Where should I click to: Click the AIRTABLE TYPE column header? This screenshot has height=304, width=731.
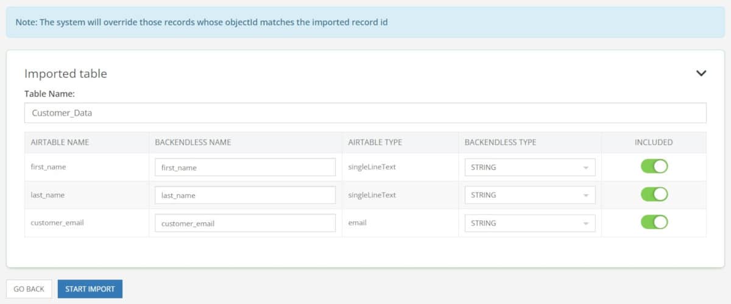(375, 142)
